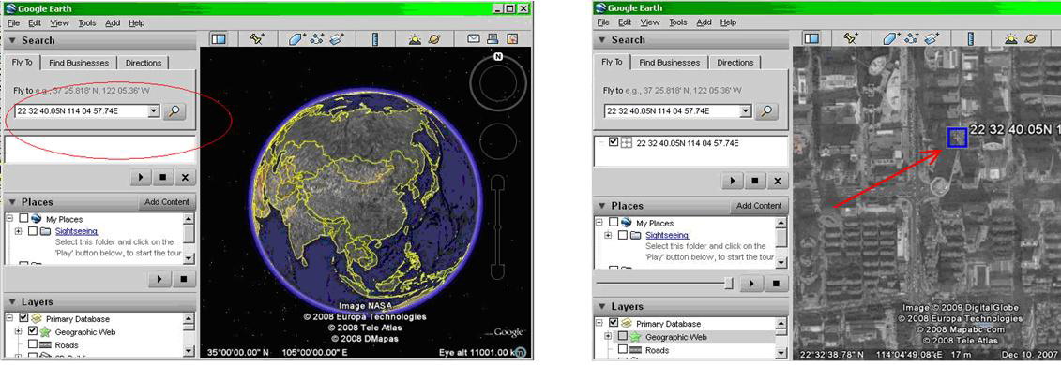Uncheck Primary Database checkbox in left window

click(23, 319)
